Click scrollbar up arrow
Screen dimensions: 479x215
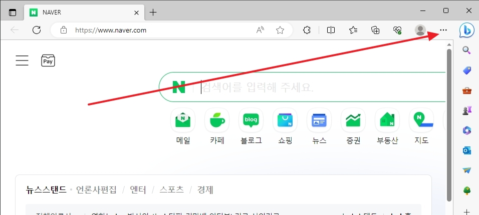tap(449, 45)
